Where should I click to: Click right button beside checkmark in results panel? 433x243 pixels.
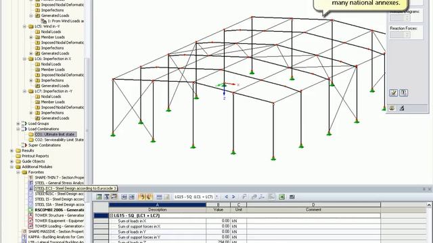point(404,93)
